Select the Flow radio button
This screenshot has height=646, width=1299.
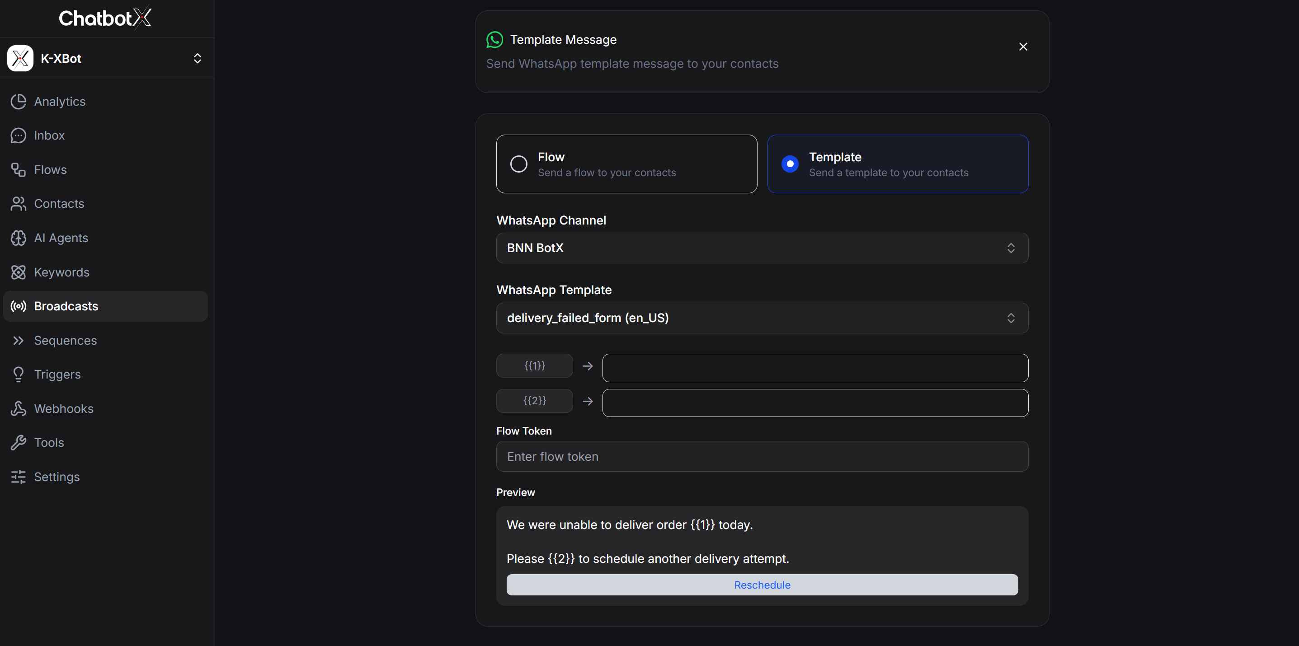(x=518, y=164)
